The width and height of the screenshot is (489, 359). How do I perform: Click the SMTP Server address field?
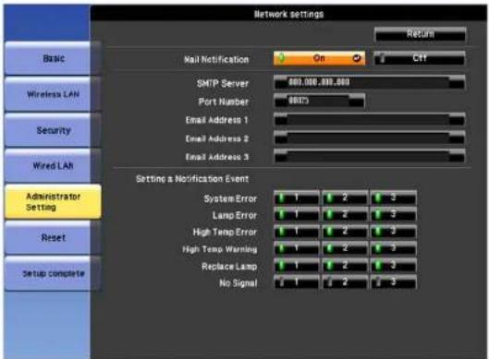369,82
